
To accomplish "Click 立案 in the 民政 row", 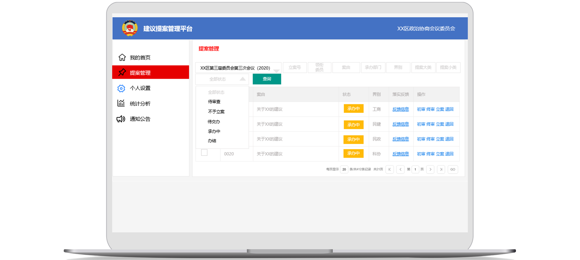I will point(440,139).
